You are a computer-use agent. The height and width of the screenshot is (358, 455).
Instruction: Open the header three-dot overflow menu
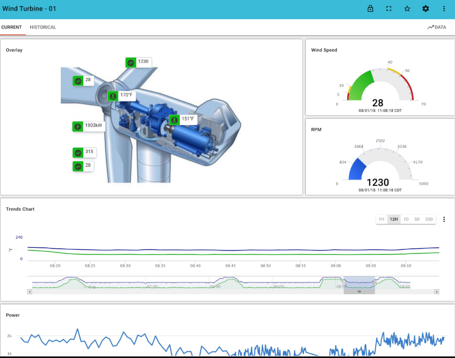(x=444, y=9)
